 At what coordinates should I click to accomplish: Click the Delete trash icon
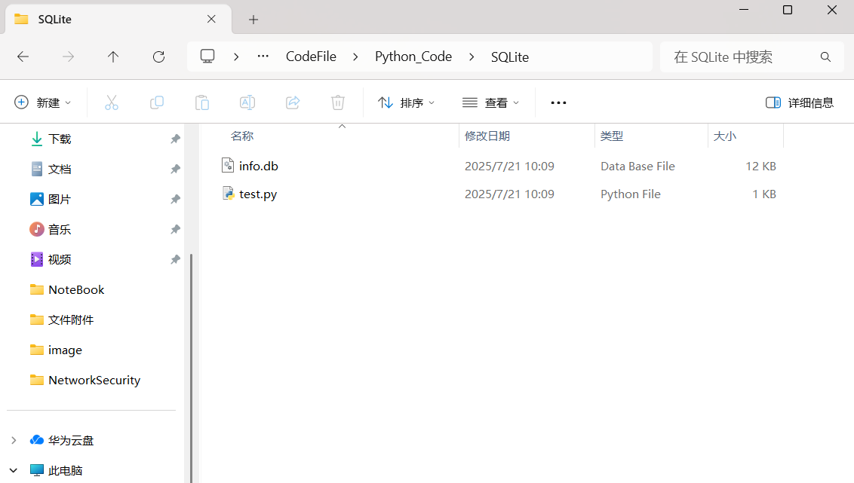tap(338, 102)
